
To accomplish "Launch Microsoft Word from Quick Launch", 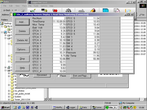I will 28,107.
